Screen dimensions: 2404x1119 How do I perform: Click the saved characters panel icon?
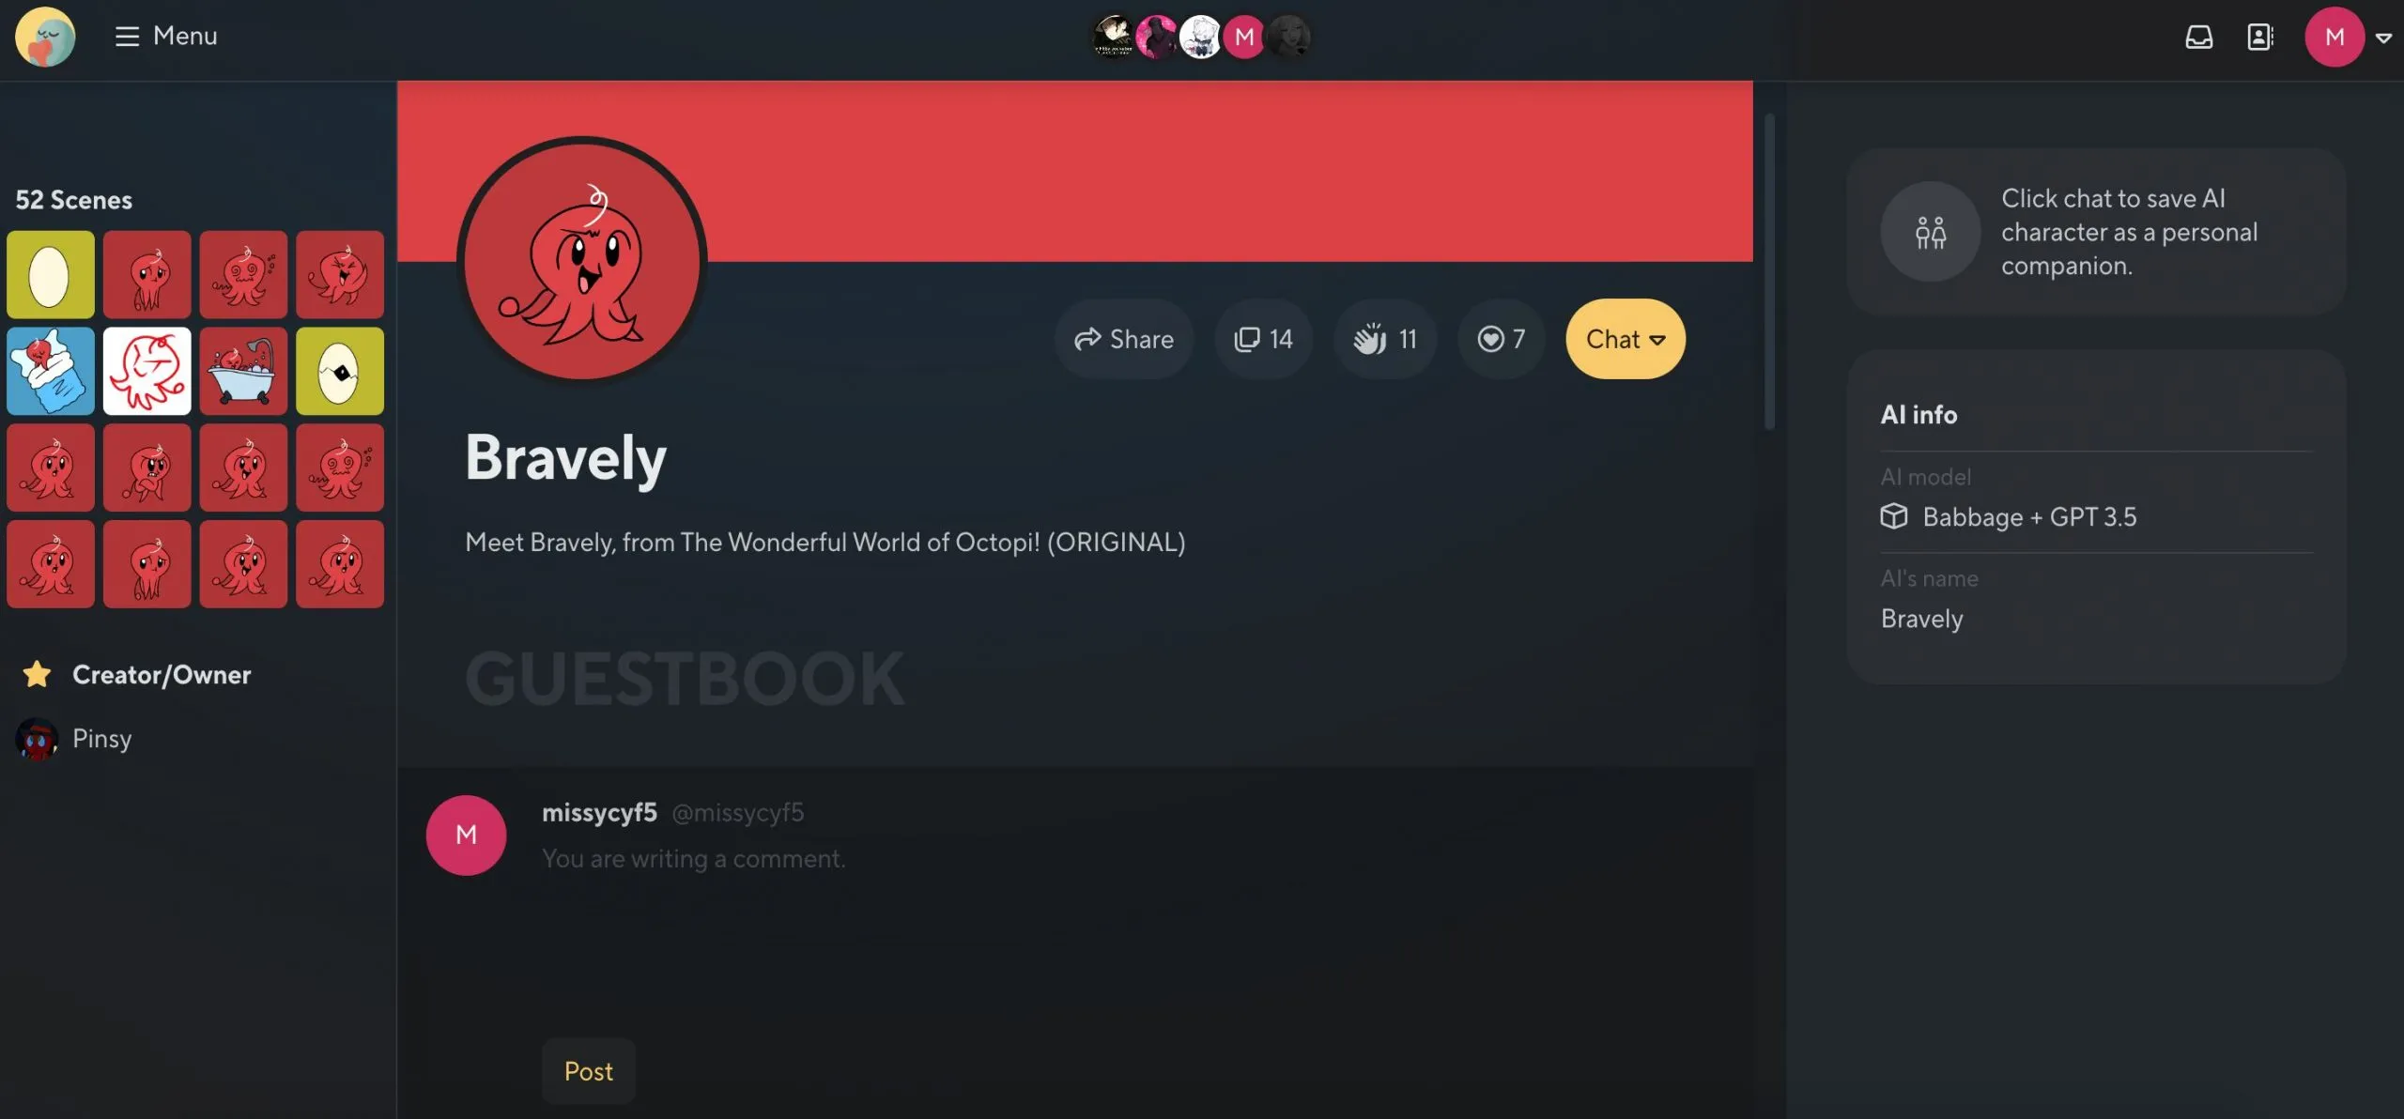pos(2261,37)
